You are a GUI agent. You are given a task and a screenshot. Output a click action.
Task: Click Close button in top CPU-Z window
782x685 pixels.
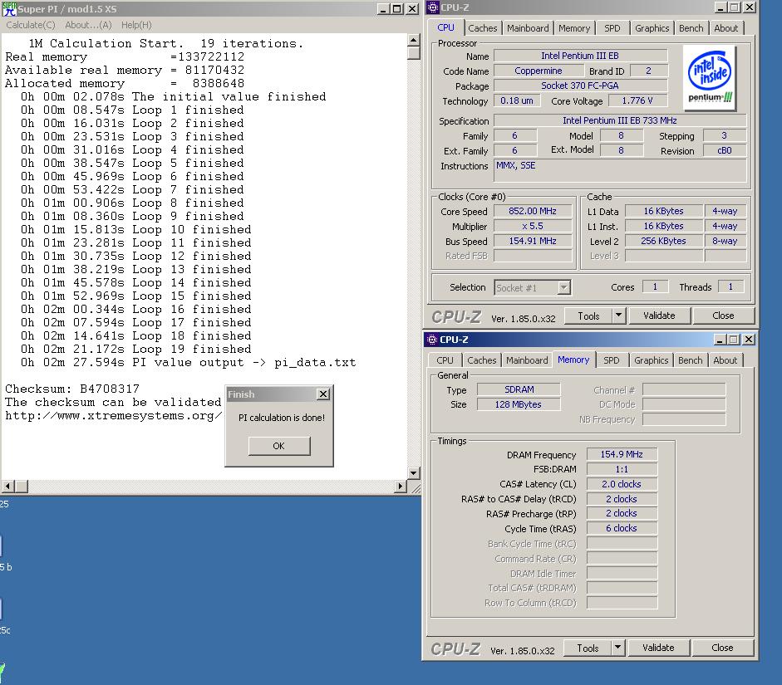point(723,316)
